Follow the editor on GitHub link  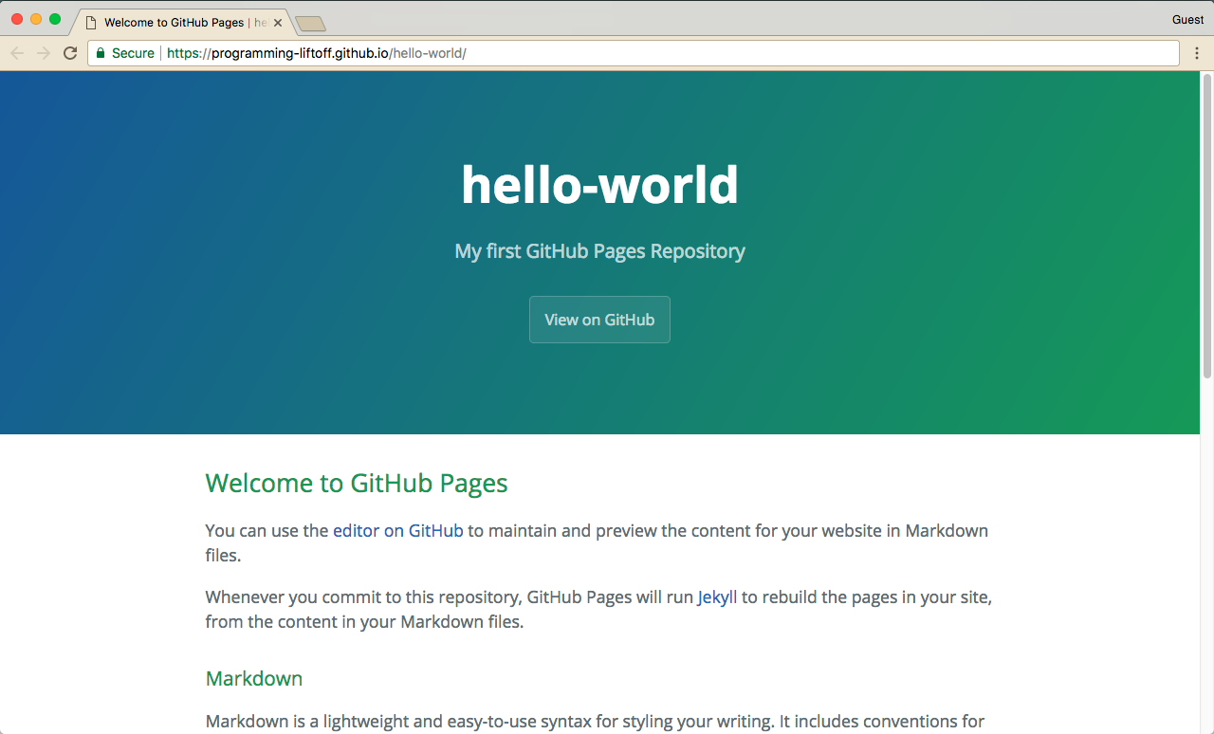(397, 531)
